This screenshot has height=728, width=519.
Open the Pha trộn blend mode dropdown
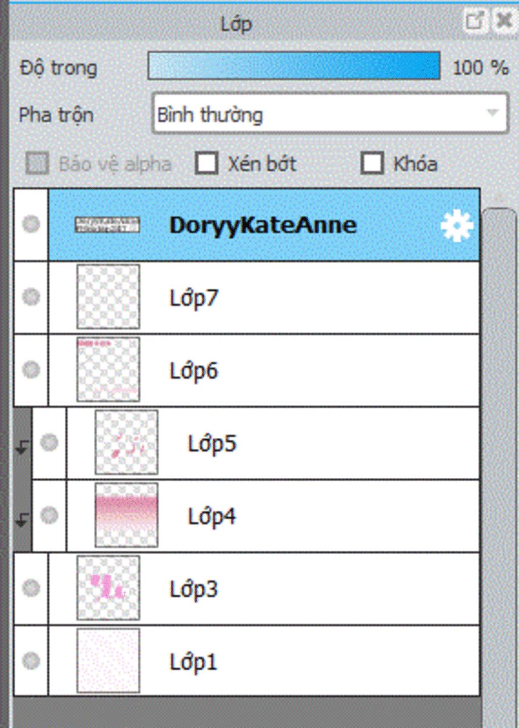[330, 113]
